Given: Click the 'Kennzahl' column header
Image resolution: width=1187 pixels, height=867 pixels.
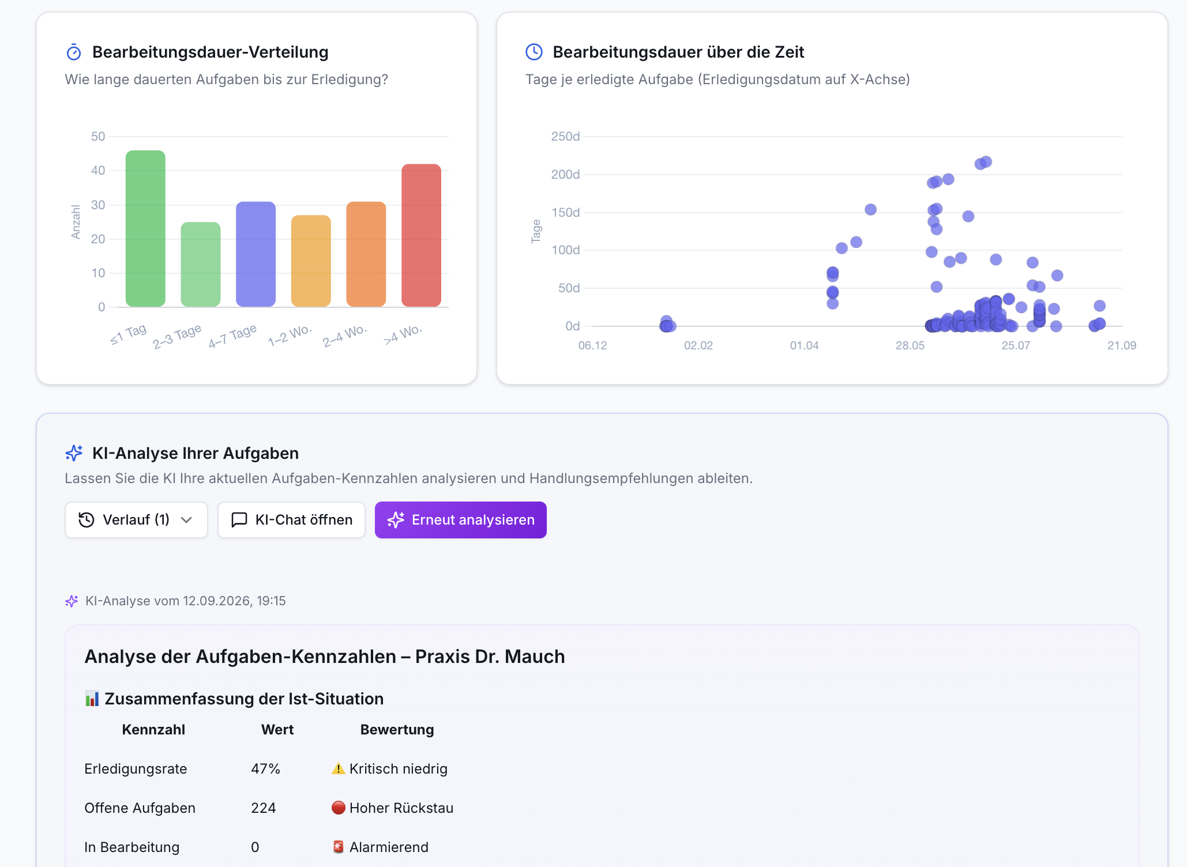Looking at the screenshot, I should [153, 729].
